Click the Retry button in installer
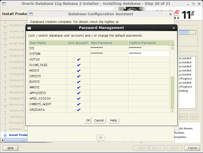This screenshot has width=203, height=153. point(182,117)
